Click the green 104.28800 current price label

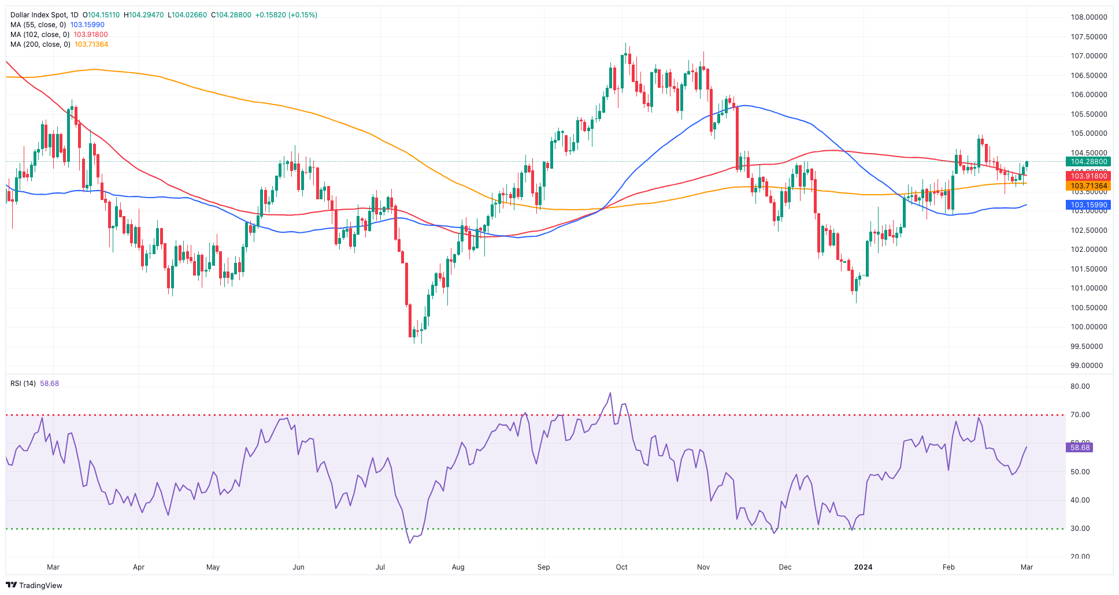click(x=1088, y=162)
